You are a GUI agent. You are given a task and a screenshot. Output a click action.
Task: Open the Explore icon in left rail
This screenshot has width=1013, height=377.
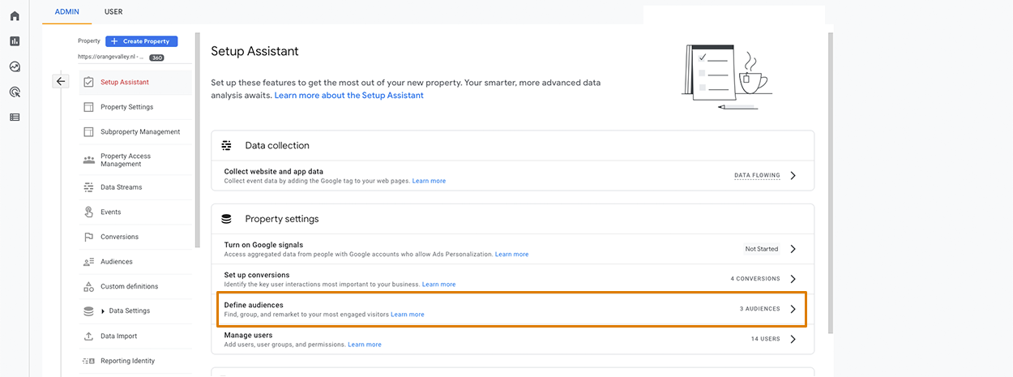(x=15, y=66)
